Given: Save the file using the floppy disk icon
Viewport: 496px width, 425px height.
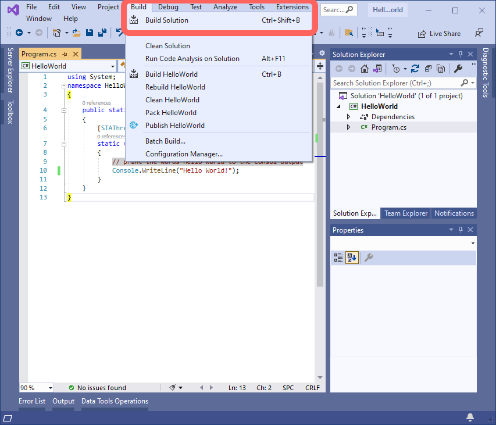Looking at the screenshot, I should (x=90, y=33).
